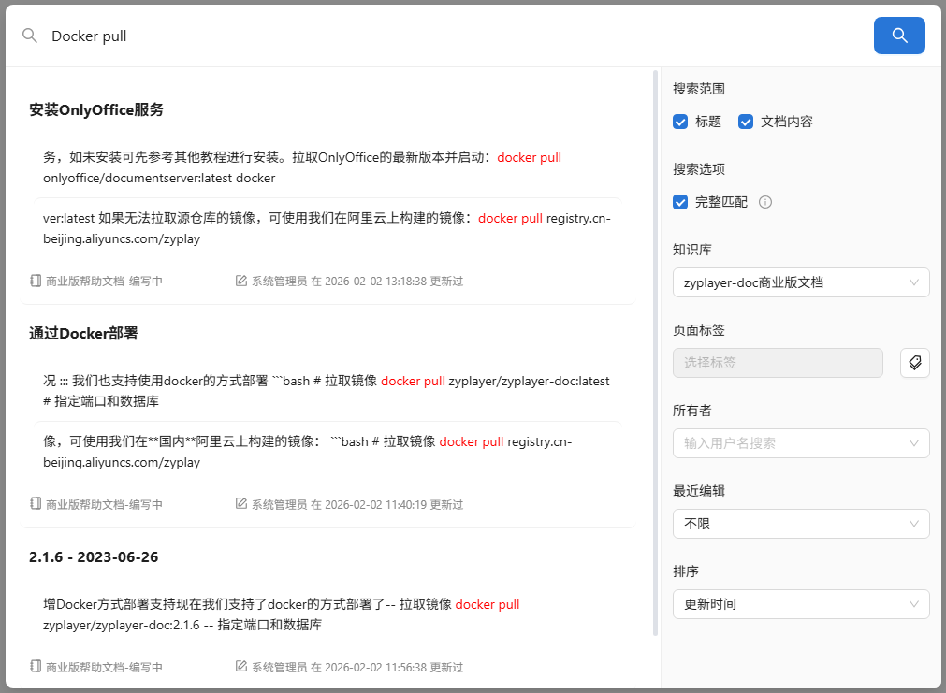Click the magnifier icon in search bar
This screenshot has height=693, width=946.
(30, 36)
